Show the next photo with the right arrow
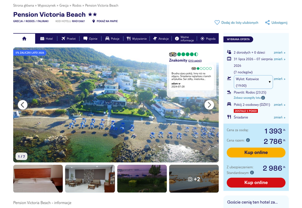This screenshot has height=208, width=302. [209, 105]
